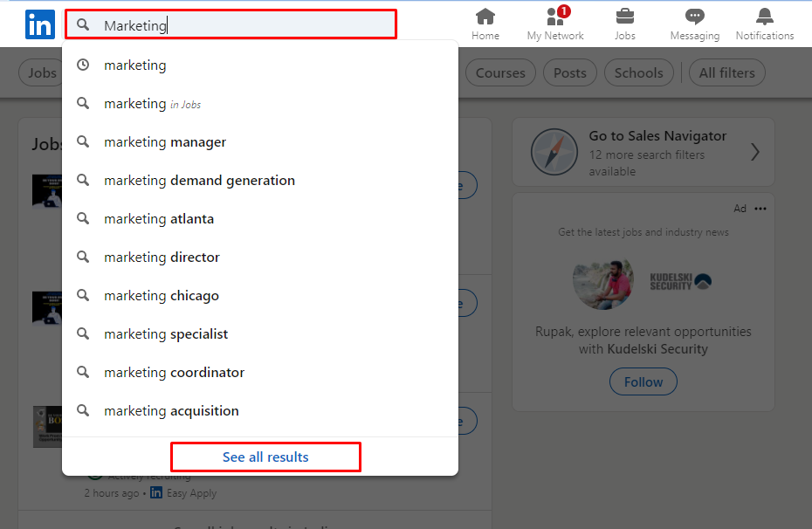Click inside the Marketing search field
Screen dimensions: 812x529
tap(231, 24)
